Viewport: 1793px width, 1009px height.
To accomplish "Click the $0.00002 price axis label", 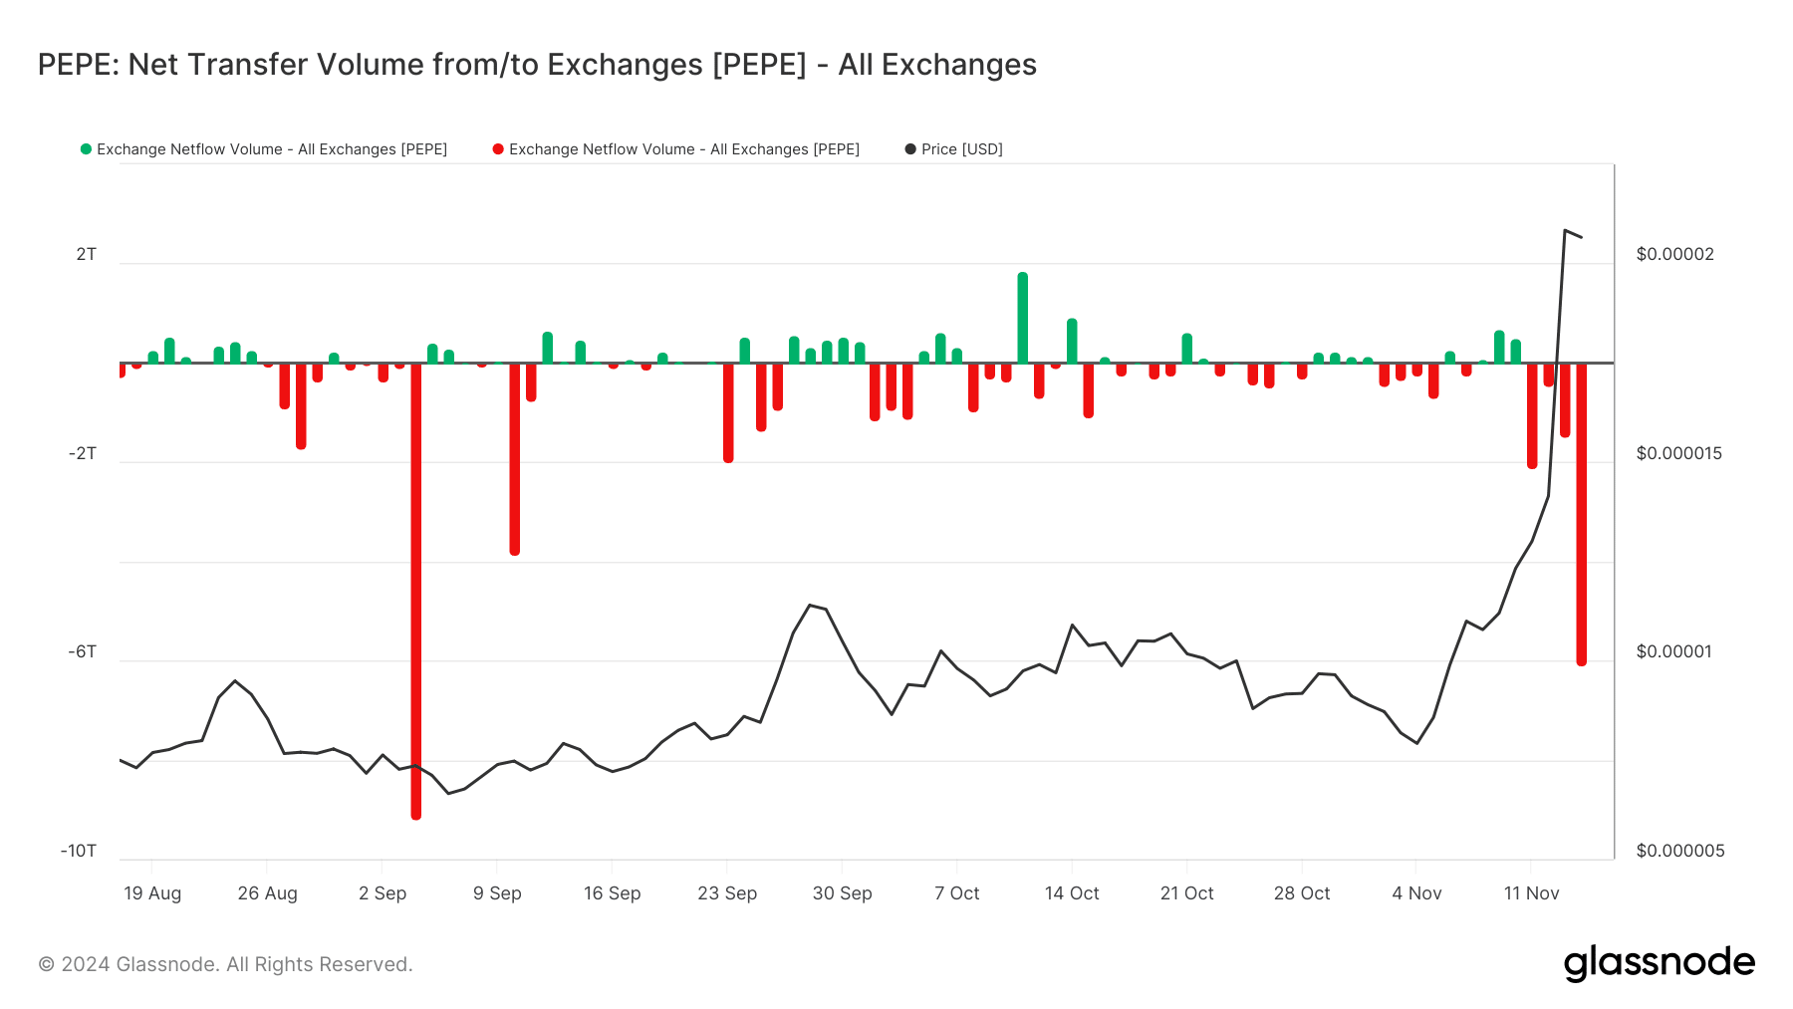I will [x=1674, y=254].
